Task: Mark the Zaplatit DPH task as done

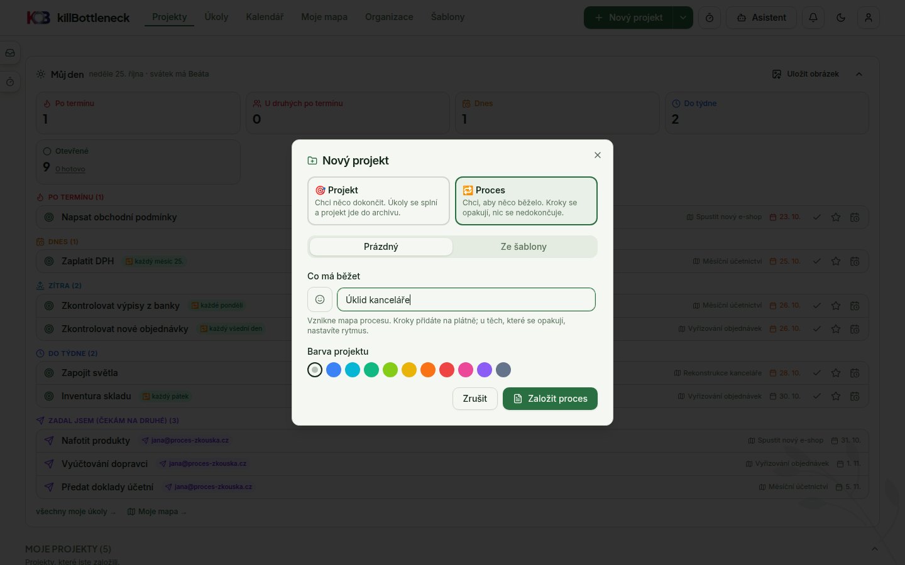Action: pos(817,261)
